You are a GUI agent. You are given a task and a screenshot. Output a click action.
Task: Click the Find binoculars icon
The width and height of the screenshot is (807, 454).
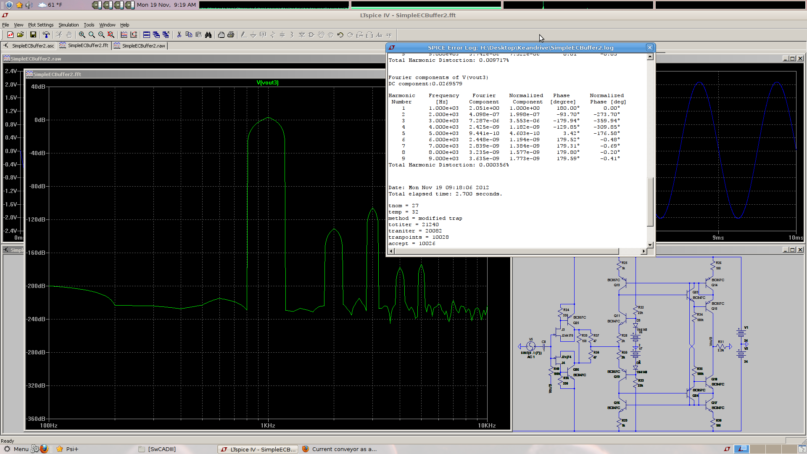208,35
